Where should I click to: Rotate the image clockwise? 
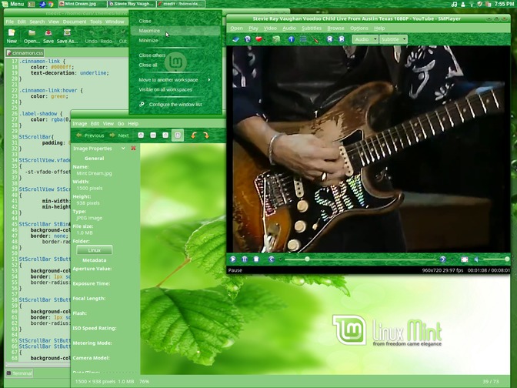206,135
